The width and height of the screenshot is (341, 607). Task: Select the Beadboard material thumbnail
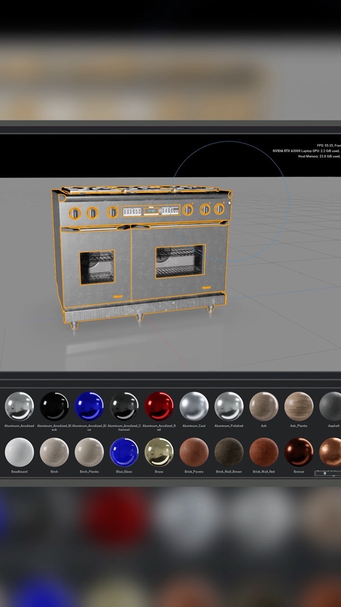tap(19, 452)
